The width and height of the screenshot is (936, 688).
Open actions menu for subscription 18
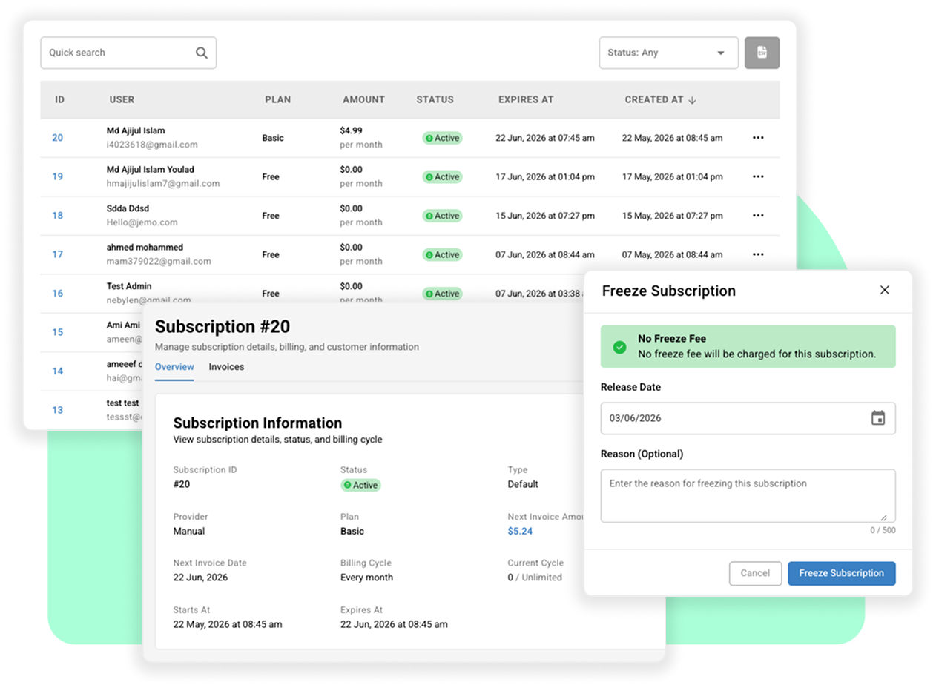pyautogui.click(x=758, y=216)
